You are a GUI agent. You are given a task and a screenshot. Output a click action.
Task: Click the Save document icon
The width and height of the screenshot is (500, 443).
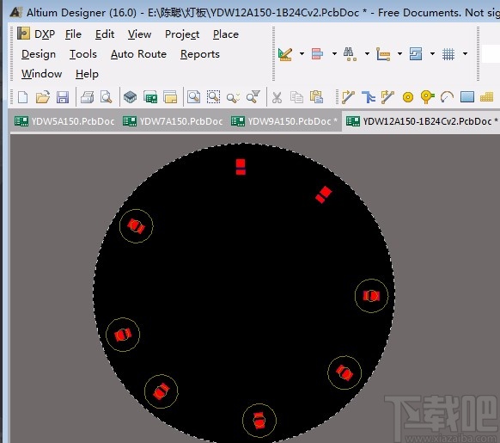(x=63, y=97)
